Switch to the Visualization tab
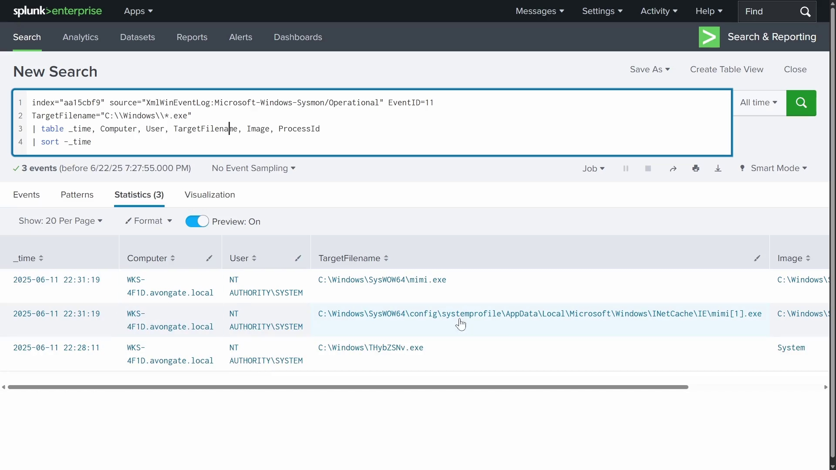This screenshot has width=836, height=470. pos(209,195)
